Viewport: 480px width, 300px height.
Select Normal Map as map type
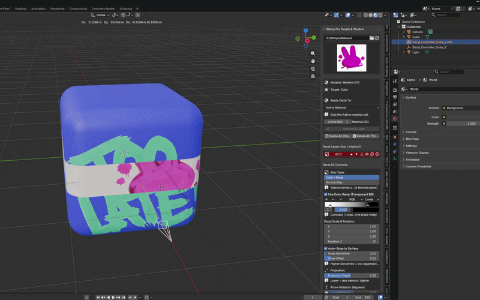pos(352,182)
